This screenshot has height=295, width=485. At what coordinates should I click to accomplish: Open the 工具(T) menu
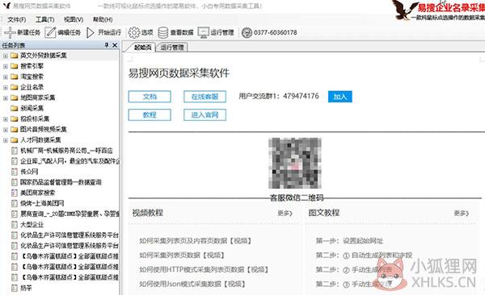click(44, 19)
